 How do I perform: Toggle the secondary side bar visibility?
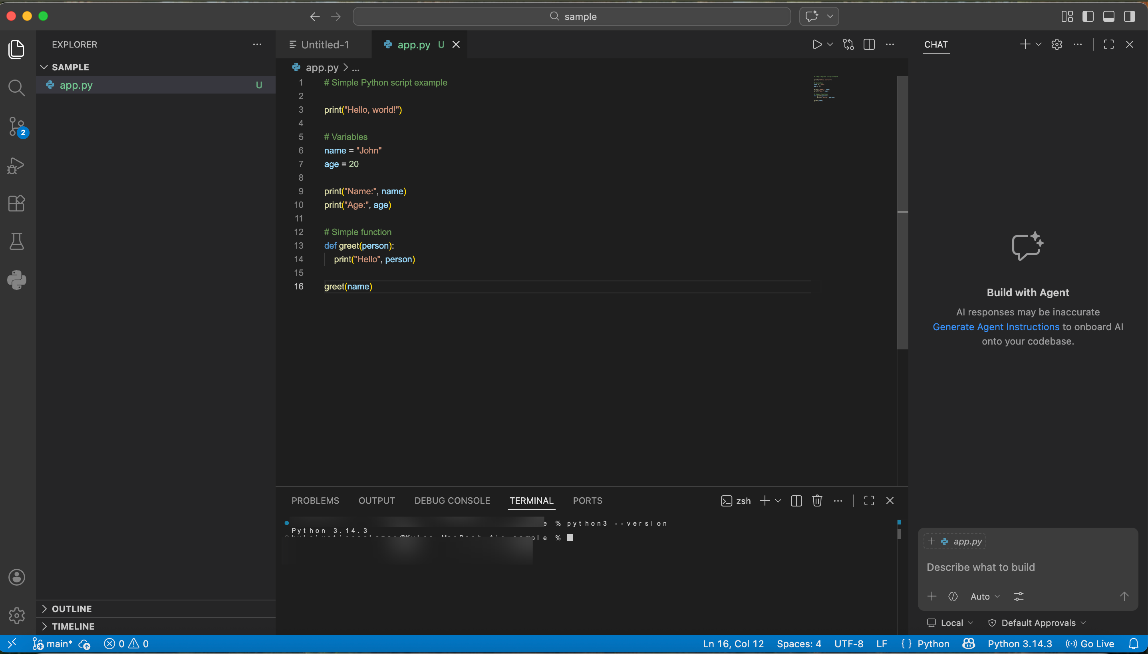1129,17
